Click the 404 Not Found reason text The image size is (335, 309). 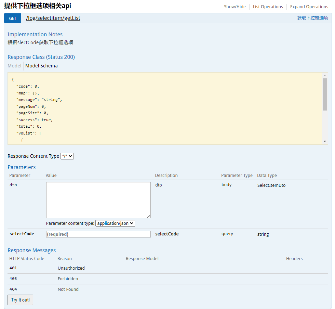[x=68, y=289]
